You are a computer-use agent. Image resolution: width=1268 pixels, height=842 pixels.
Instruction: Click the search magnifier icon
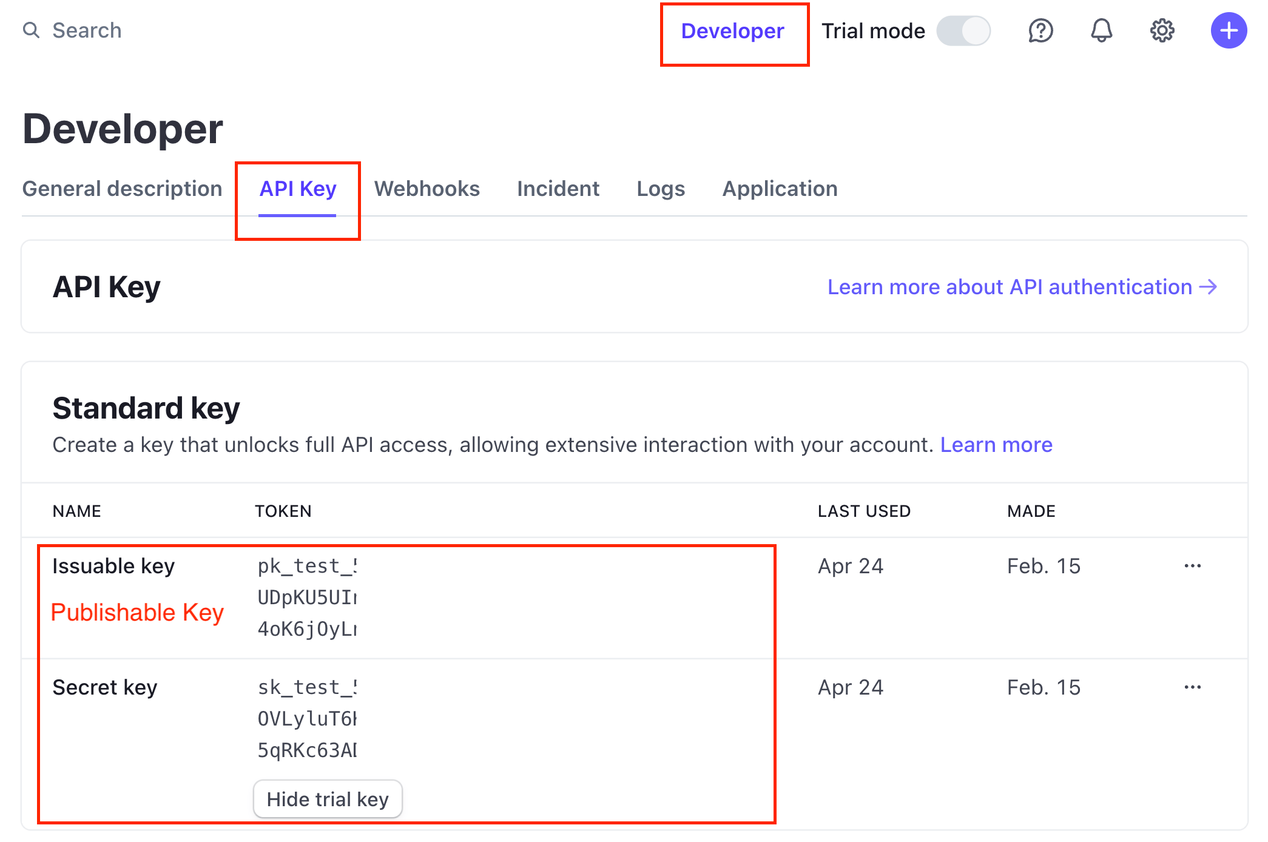click(x=31, y=30)
